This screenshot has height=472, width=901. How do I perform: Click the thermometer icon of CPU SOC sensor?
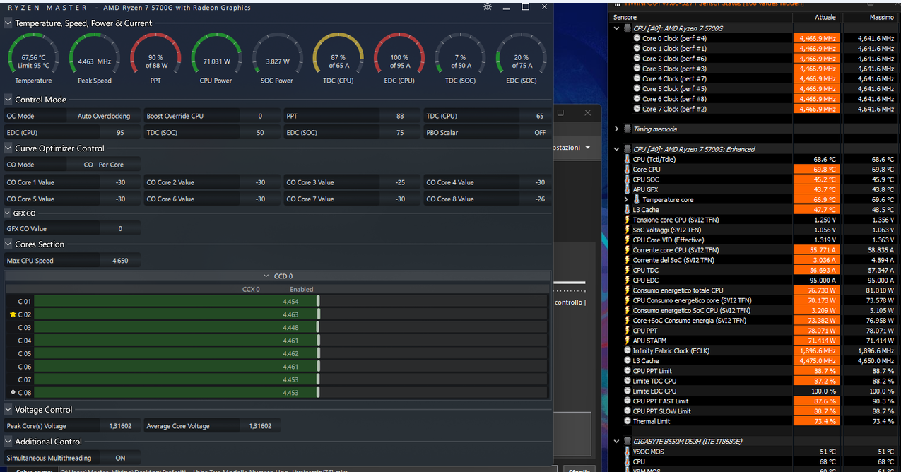pyautogui.click(x=627, y=179)
